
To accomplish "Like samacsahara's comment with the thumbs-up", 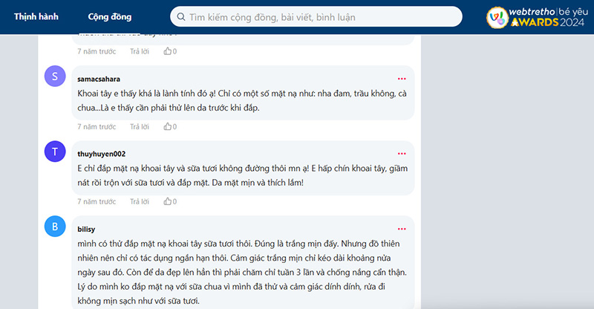I will pyautogui.click(x=168, y=126).
